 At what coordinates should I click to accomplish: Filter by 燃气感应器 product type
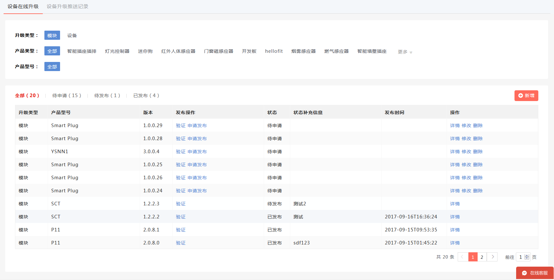[x=337, y=51]
